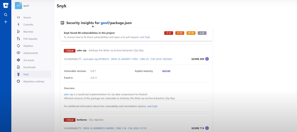Open goof link in Security insights heading
The image size is (297, 132).
click(105, 23)
